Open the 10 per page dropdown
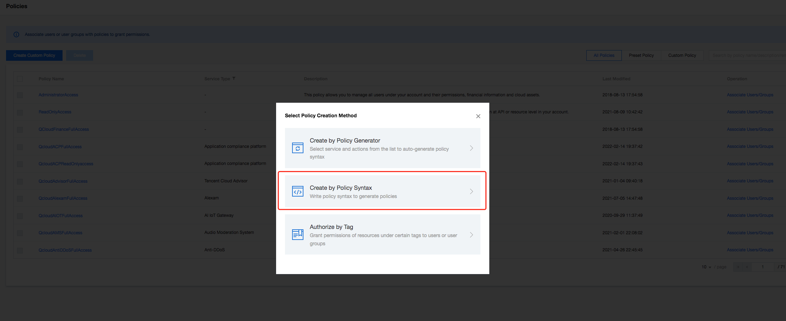 coord(706,267)
